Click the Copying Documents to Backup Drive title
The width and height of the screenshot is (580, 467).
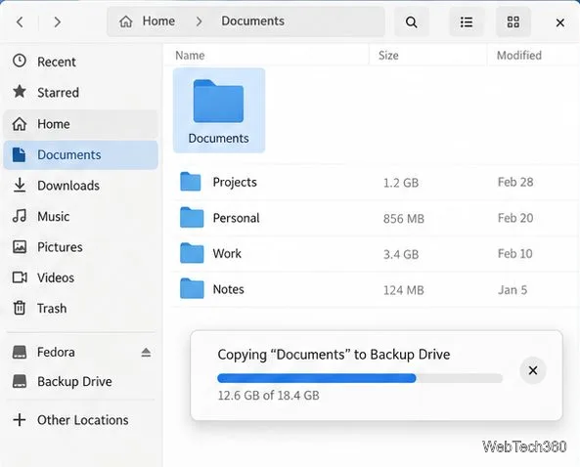click(334, 355)
